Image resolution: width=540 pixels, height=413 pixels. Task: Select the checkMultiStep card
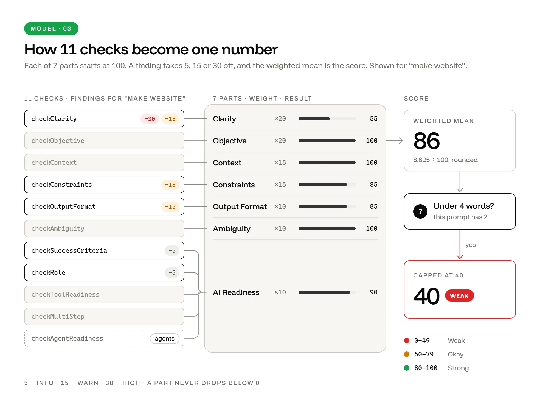pyautogui.click(x=104, y=316)
